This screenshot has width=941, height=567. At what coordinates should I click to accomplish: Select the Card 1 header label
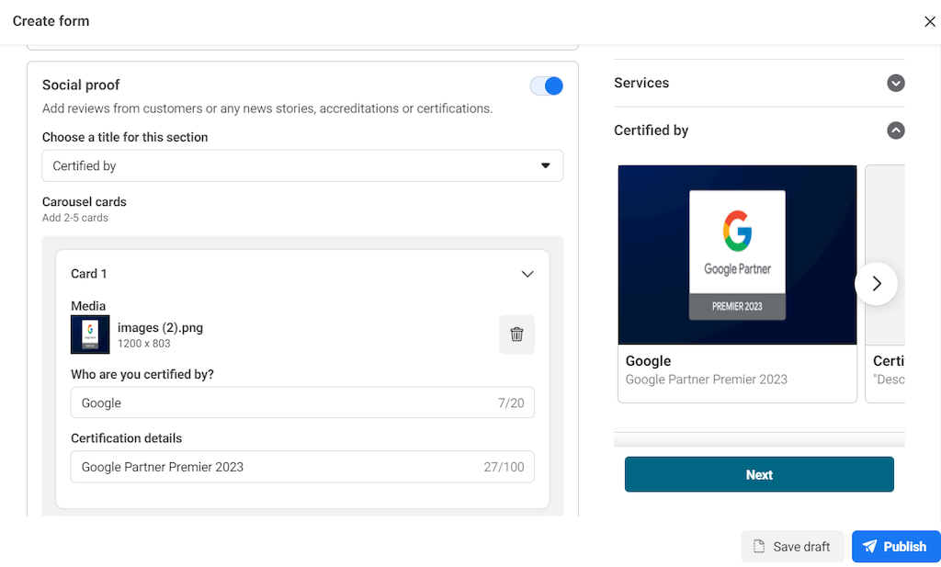[89, 274]
